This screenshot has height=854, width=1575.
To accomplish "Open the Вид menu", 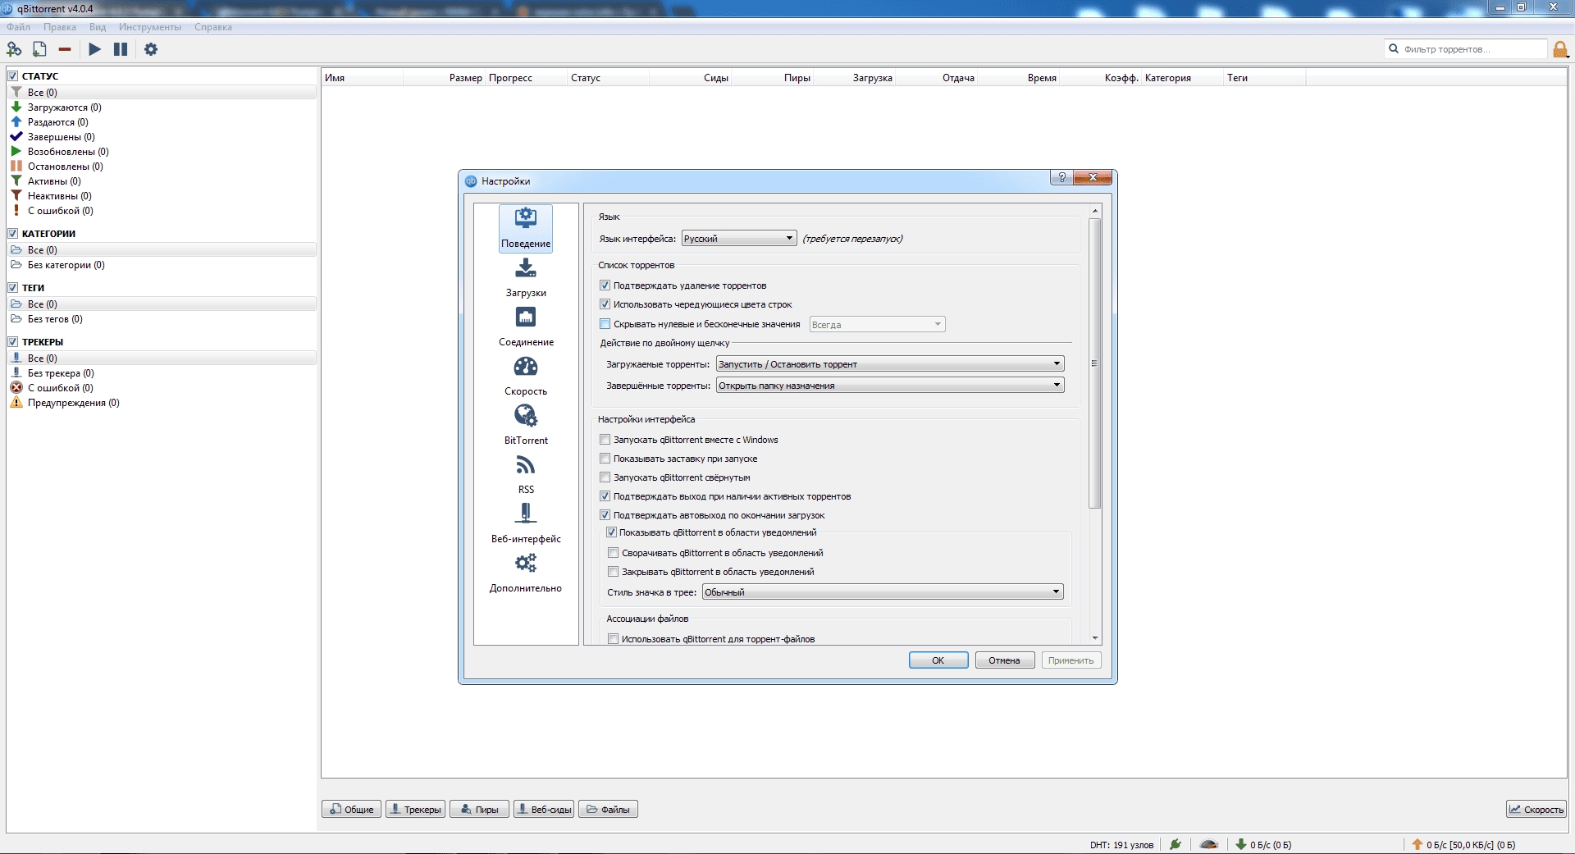I will [98, 27].
